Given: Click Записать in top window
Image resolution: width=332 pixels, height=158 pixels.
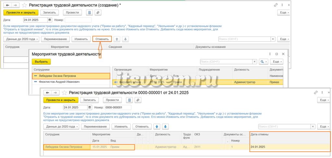Looking at the screenshot, I should click(x=49, y=13).
